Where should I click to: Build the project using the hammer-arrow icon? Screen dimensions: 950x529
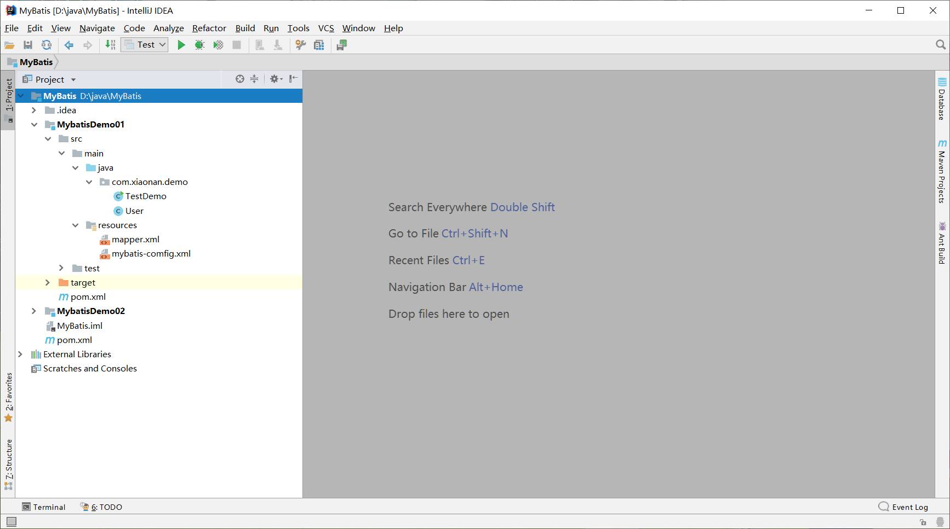click(111, 45)
